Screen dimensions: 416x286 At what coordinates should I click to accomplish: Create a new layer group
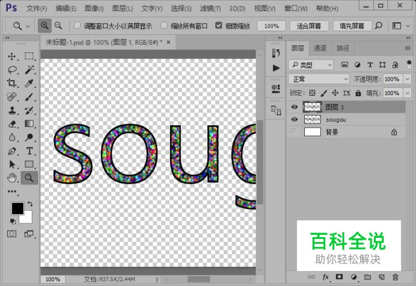(x=368, y=277)
